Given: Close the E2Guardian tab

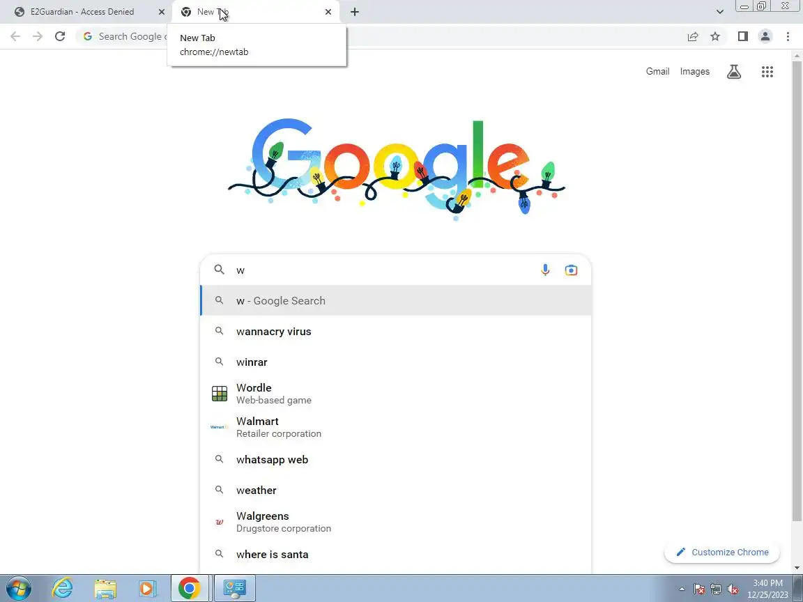Looking at the screenshot, I should pos(161,12).
